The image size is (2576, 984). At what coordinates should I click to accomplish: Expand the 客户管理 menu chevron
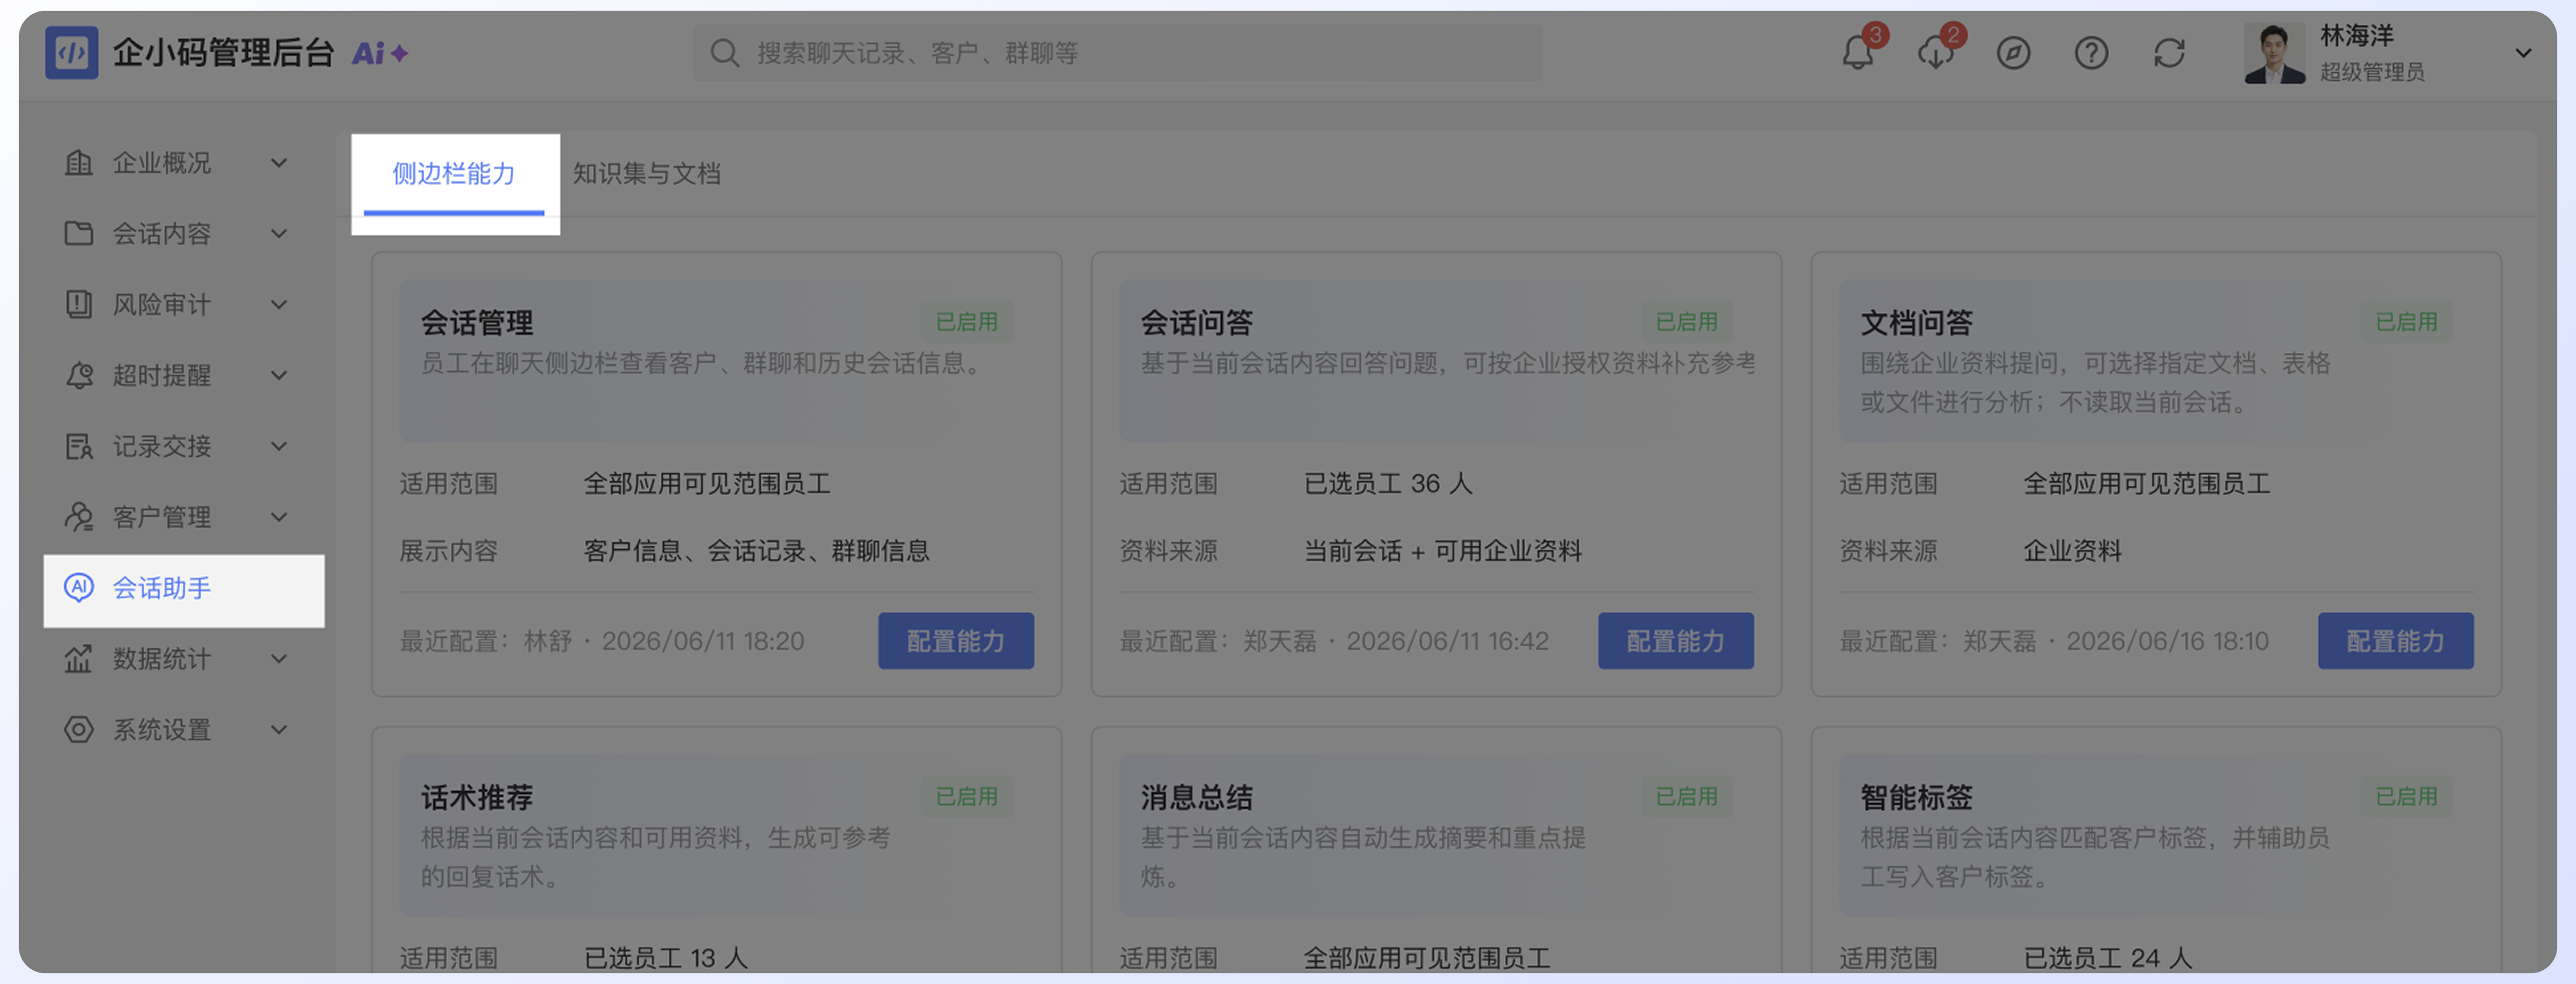[x=279, y=518]
